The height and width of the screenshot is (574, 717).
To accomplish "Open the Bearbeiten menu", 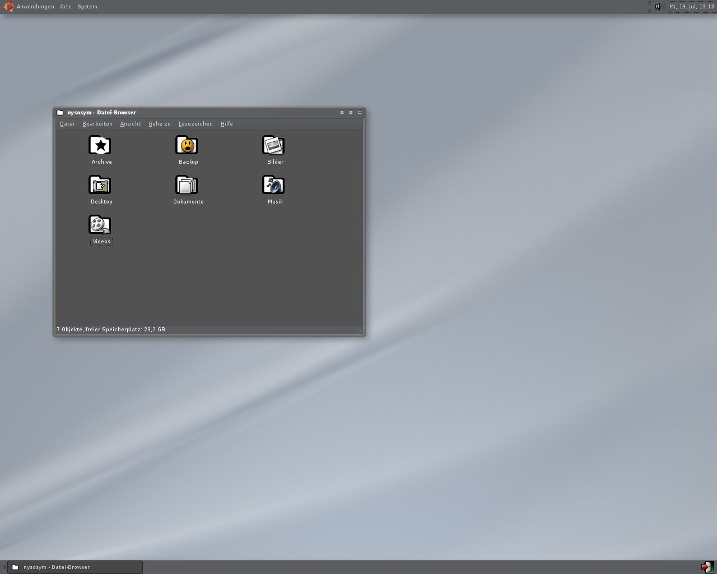I will point(97,124).
